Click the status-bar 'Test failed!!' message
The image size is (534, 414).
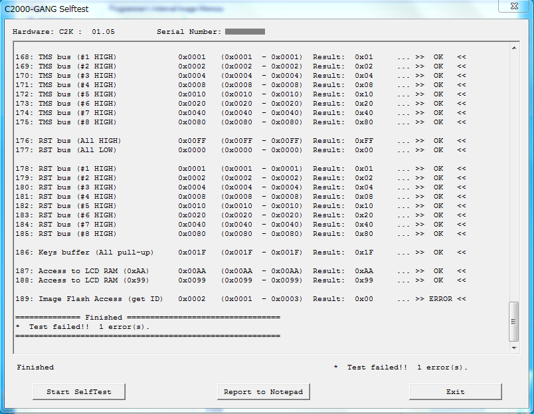401,367
